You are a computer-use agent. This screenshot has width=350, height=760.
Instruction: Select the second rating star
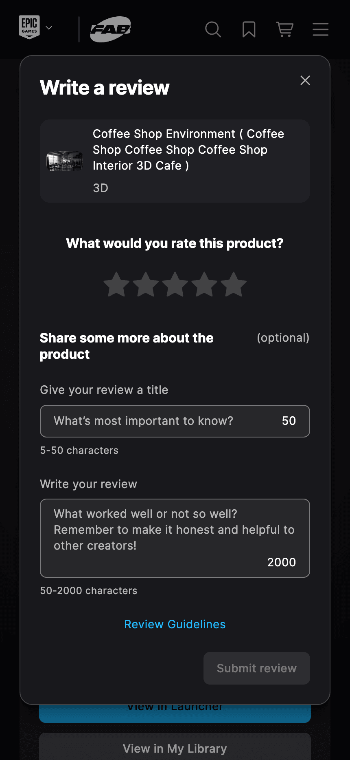pos(146,284)
